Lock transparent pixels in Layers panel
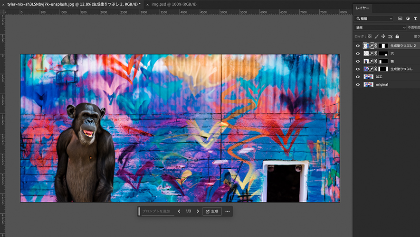The image size is (420, 237). click(370, 36)
